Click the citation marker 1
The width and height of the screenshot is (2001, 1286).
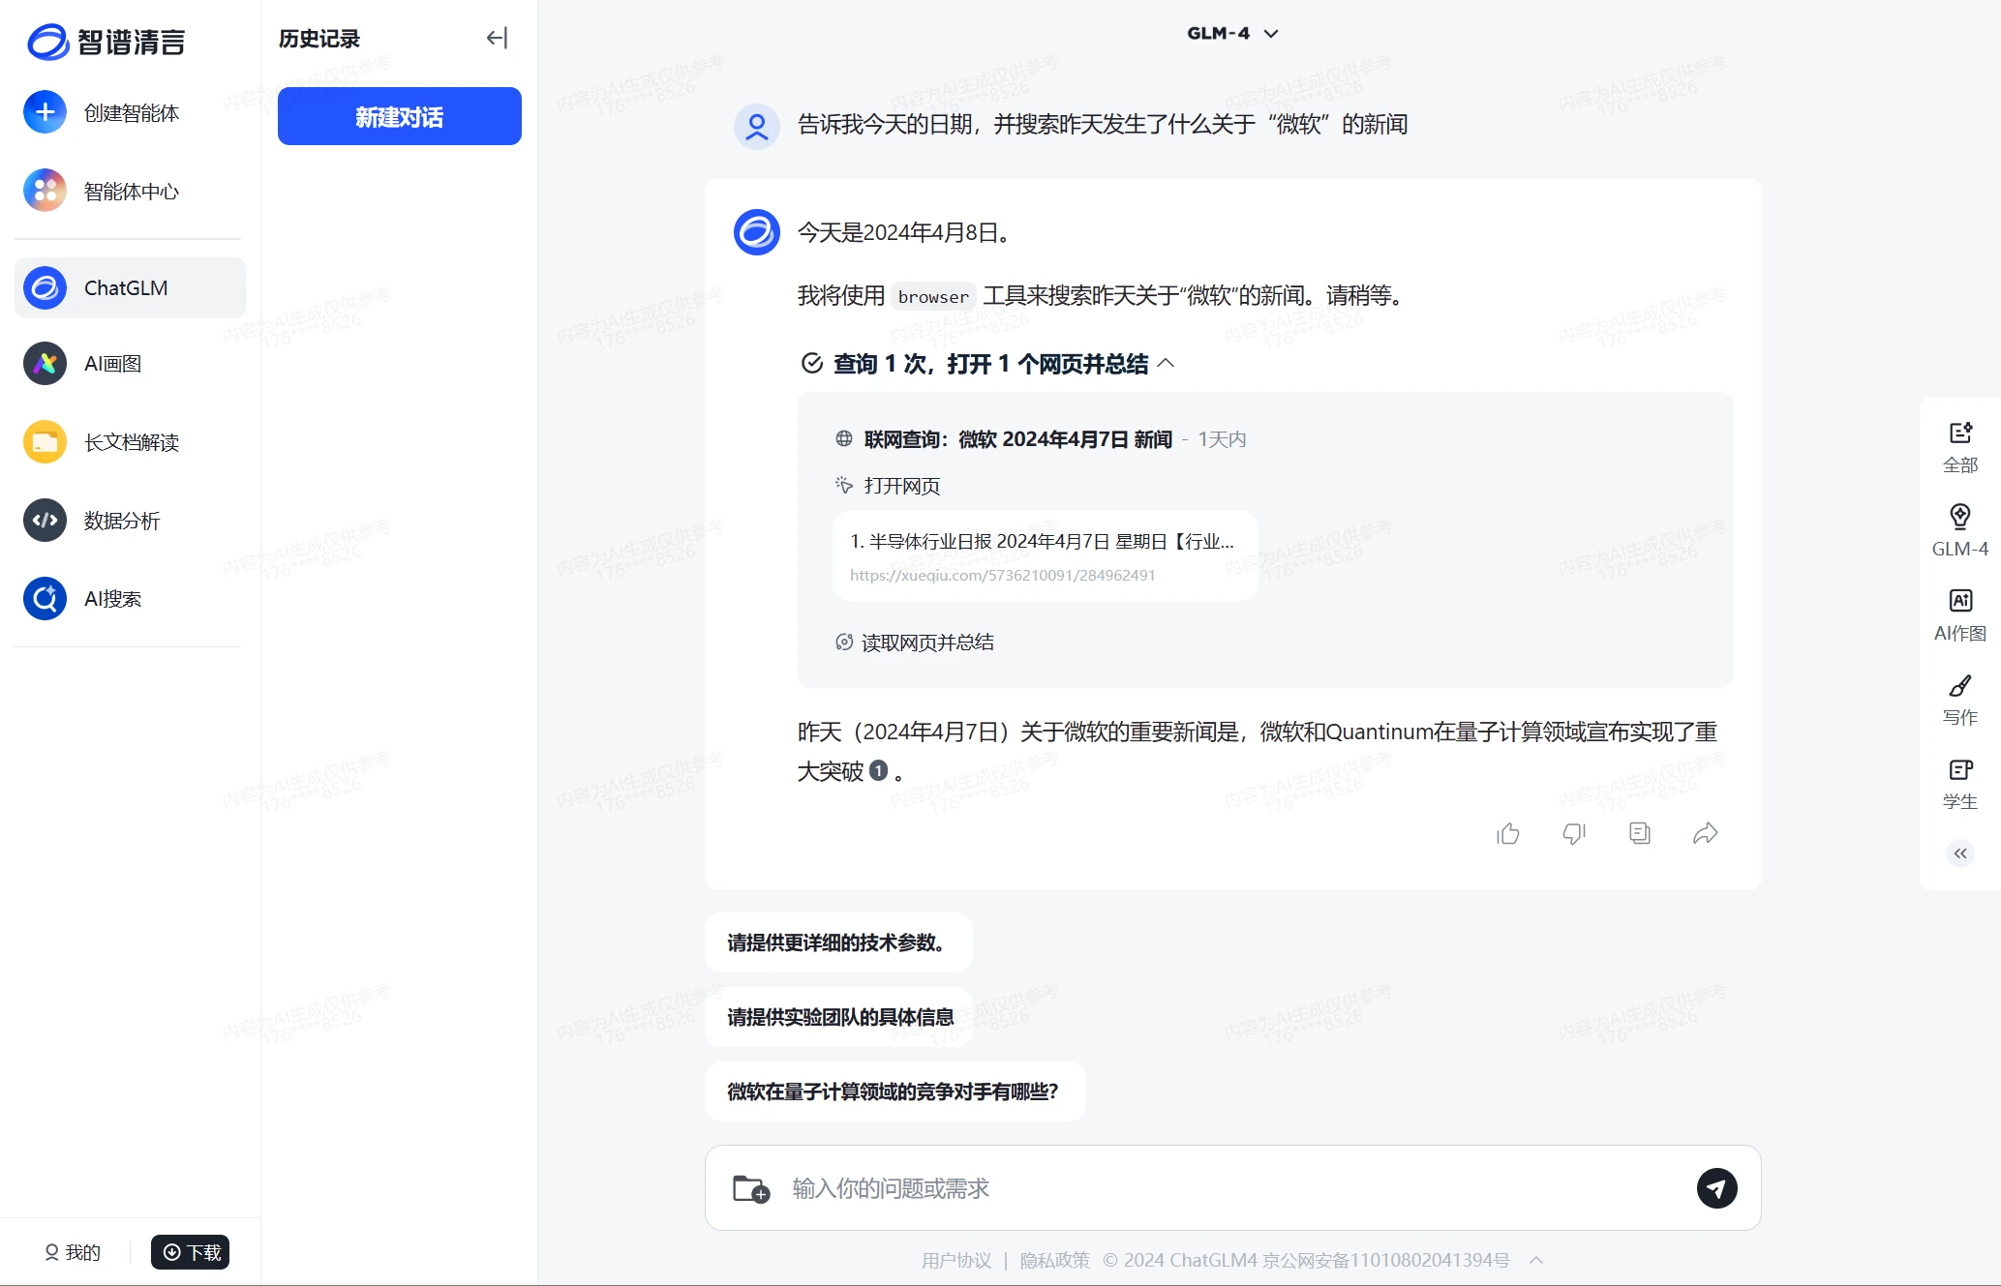tap(878, 771)
